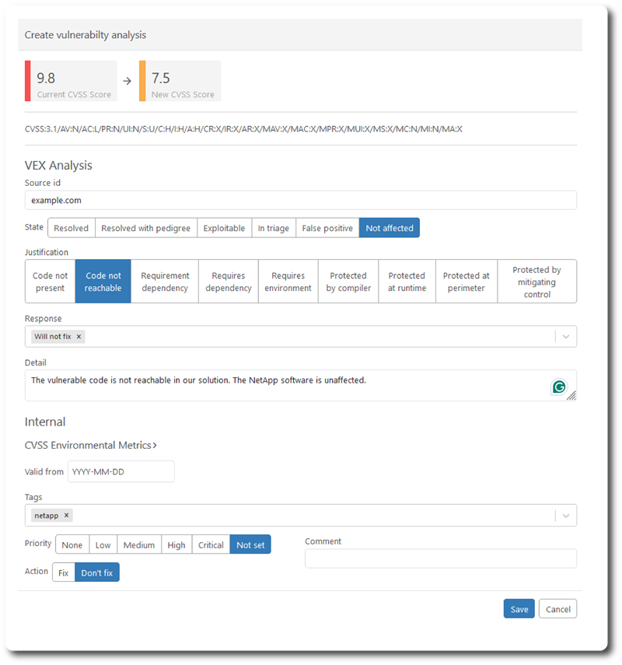
Task: Cancel the vulnerability analysis dialog
Action: (557, 609)
